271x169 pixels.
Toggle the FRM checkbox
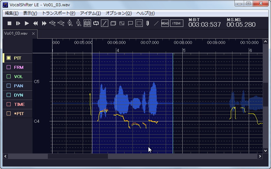[9, 67]
